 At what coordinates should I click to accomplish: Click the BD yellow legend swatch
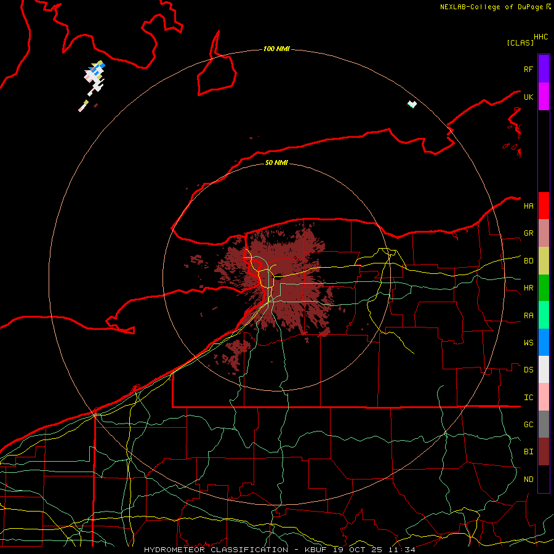(544, 260)
